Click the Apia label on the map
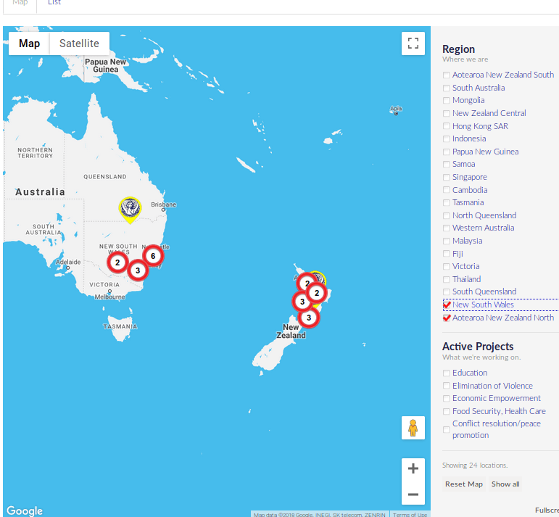This screenshot has width=559, height=517. 396,108
